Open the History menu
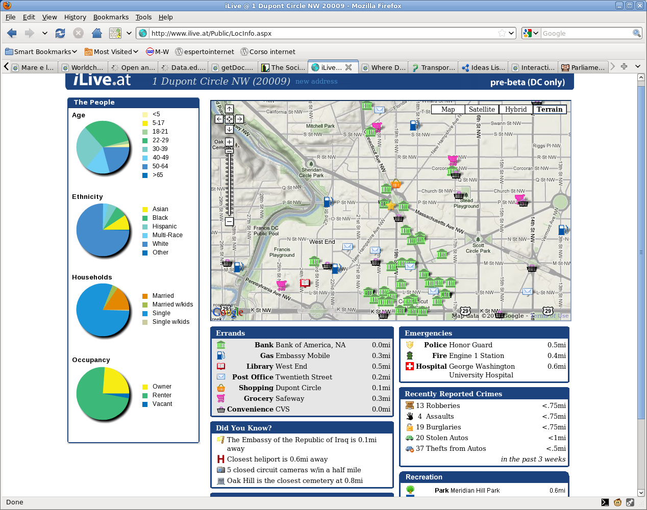 click(75, 17)
